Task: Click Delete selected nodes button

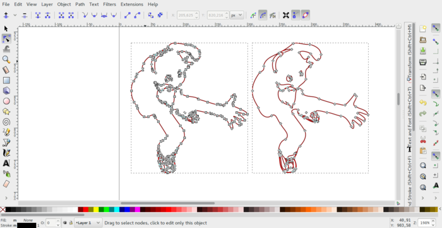Action: [x=25, y=15]
